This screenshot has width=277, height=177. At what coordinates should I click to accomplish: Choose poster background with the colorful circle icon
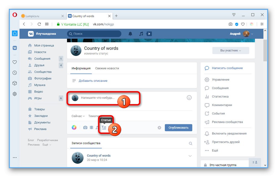(x=74, y=128)
